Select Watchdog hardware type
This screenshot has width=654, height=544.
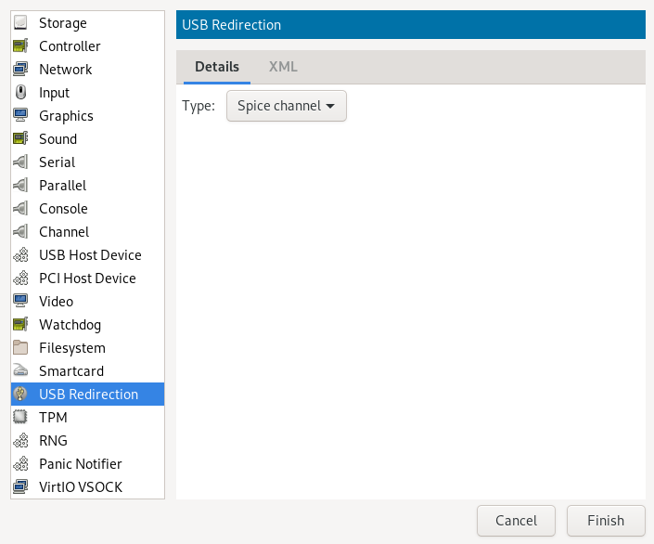click(x=70, y=325)
